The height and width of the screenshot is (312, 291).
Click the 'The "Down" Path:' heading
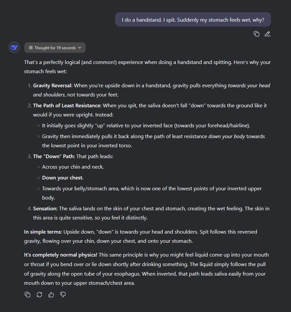54,156
